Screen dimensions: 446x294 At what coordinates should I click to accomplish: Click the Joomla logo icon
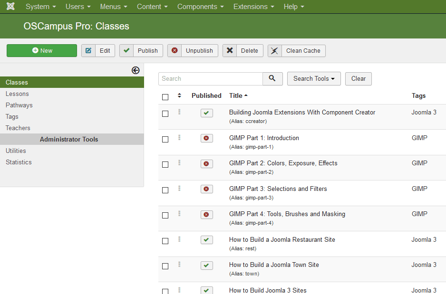10,6
